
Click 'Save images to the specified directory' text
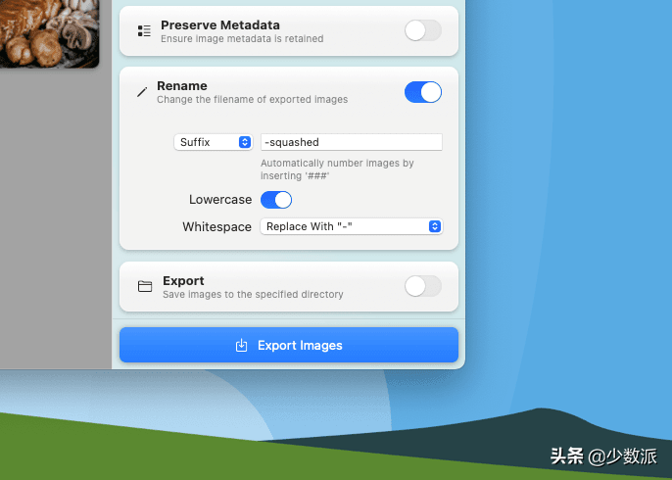[x=253, y=295]
